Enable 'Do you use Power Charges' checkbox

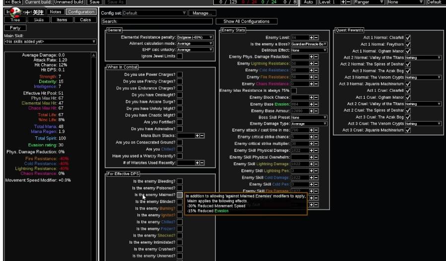click(180, 74)
